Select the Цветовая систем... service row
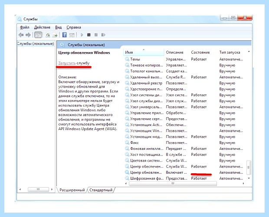The width and height of the screenshot is (269, 217). click(184, 161)
